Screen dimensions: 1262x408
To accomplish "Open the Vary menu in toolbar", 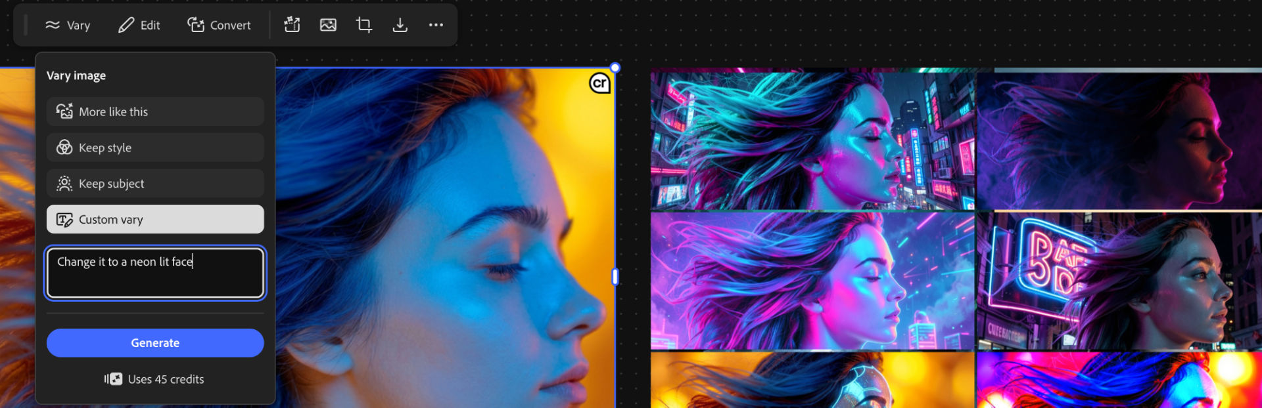I will click(x=68, y=25).
